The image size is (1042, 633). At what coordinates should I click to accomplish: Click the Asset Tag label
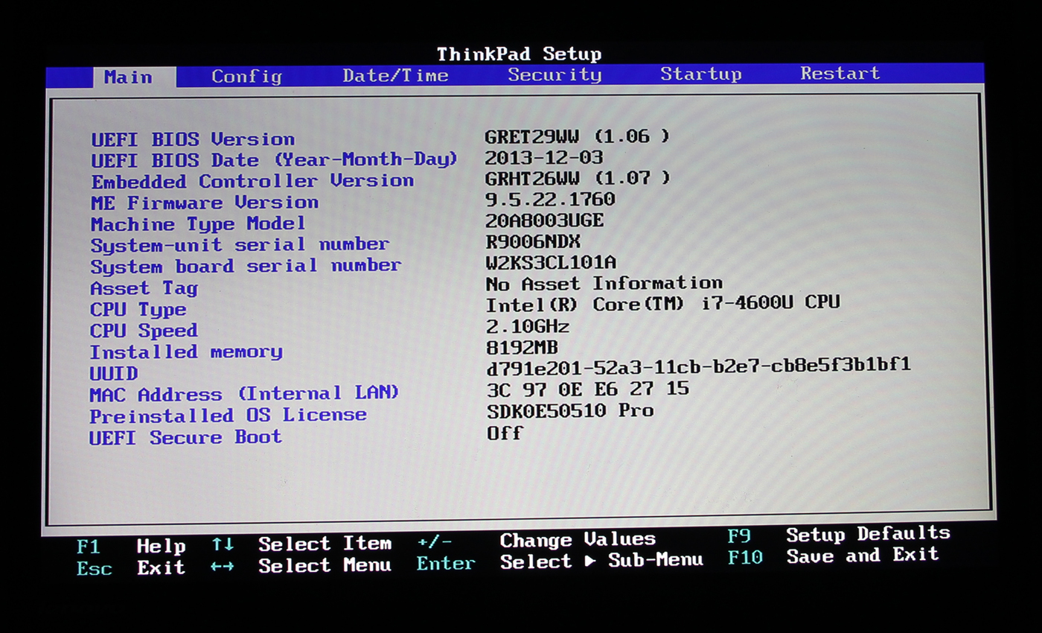click(144, 288)
